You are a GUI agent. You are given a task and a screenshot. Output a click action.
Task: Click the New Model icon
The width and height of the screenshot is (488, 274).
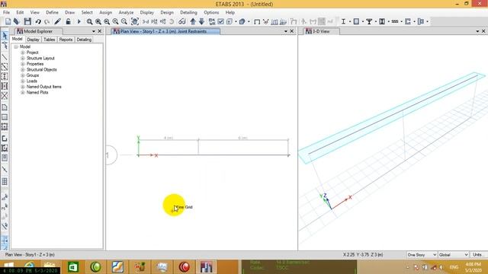point(8,21)
